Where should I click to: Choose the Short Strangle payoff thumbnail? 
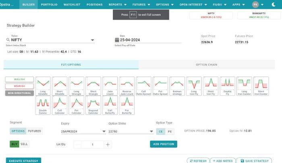(93, 86)
